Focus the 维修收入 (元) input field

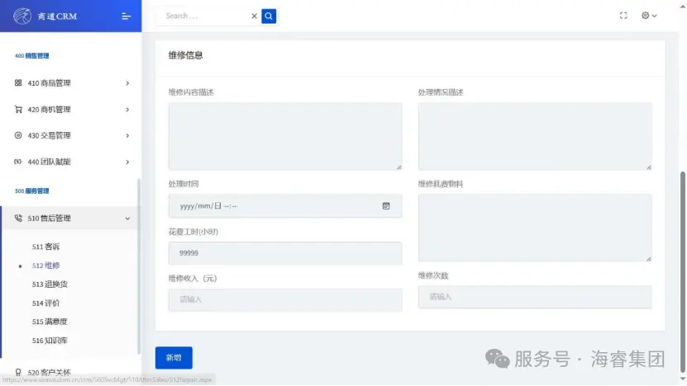285,299
